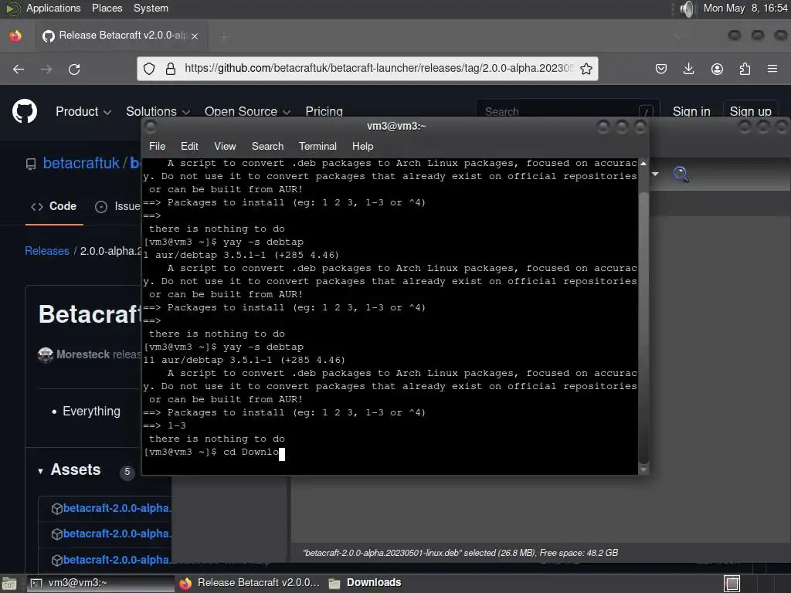Click terminal scrollbar up arrow
This screenshot has width=791, height=593.
pos(643,164)
